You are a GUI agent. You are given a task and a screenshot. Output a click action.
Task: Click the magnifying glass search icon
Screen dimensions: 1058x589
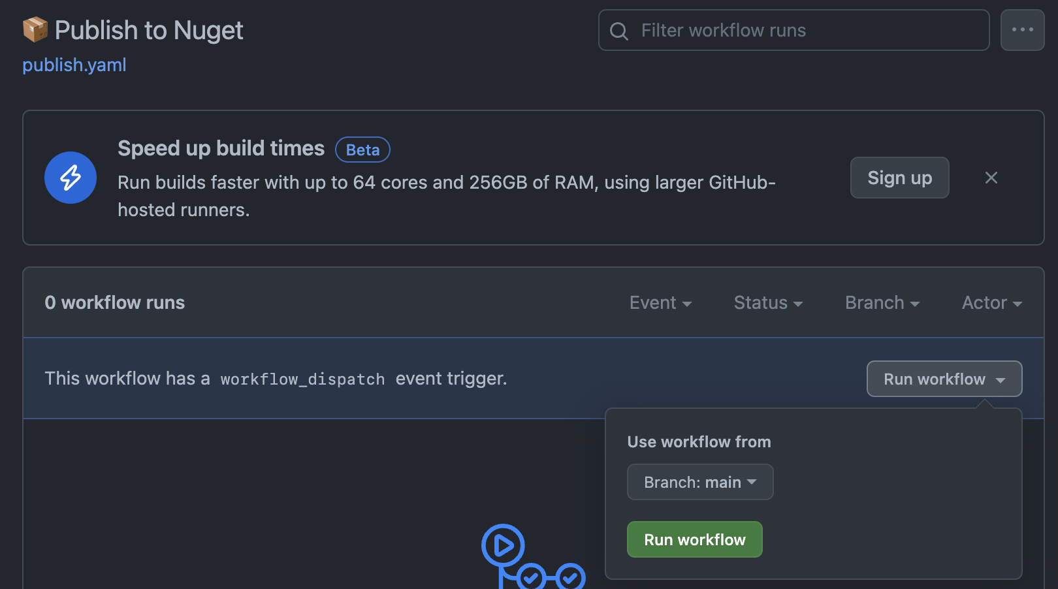point(618,30)
